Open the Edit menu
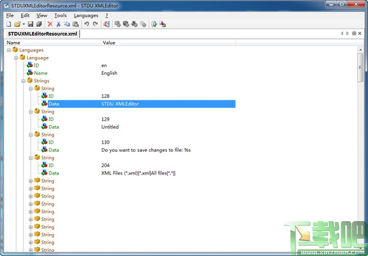This screenshot has height=256, width=368. pos(25,15)
